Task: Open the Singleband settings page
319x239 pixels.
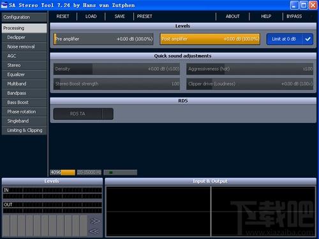Action: (24, 121)
